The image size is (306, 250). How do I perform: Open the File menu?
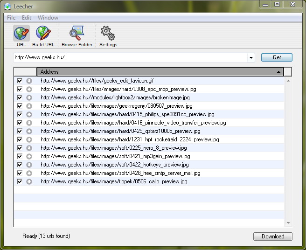point(11,18)
